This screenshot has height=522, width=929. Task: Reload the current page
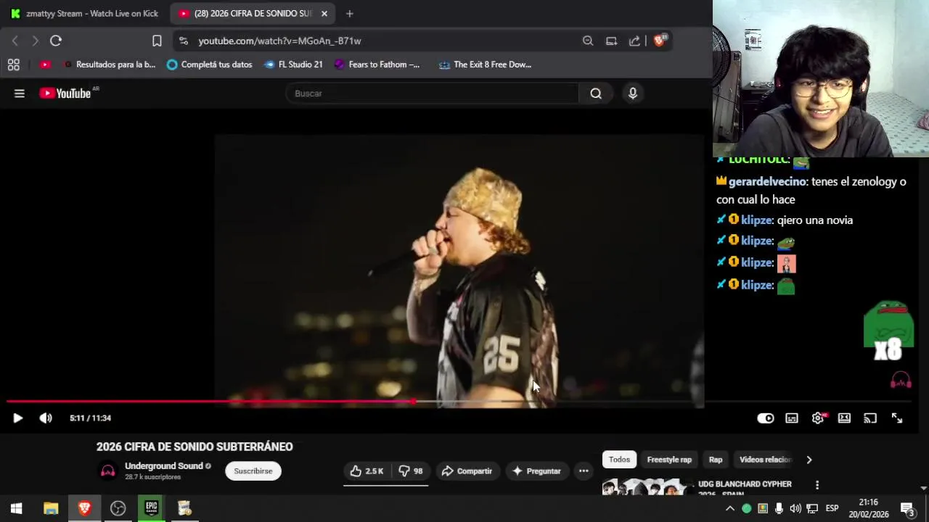tap(56, 41)
